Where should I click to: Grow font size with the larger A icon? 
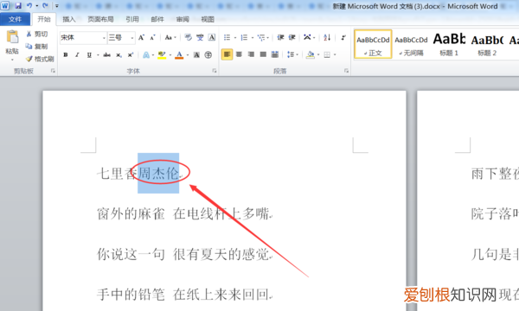(x=141, y=37)
